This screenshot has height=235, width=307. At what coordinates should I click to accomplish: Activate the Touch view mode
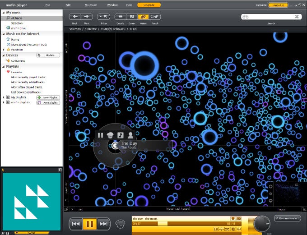[x=155, y=17]
